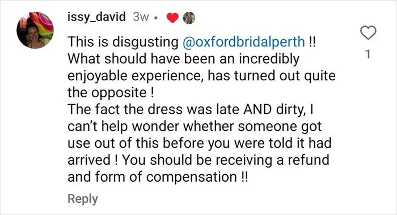The width and height of the screenshot is (397, 215).
Task: Select the phrase 'This is disgusting'
Action: [123, 42]
